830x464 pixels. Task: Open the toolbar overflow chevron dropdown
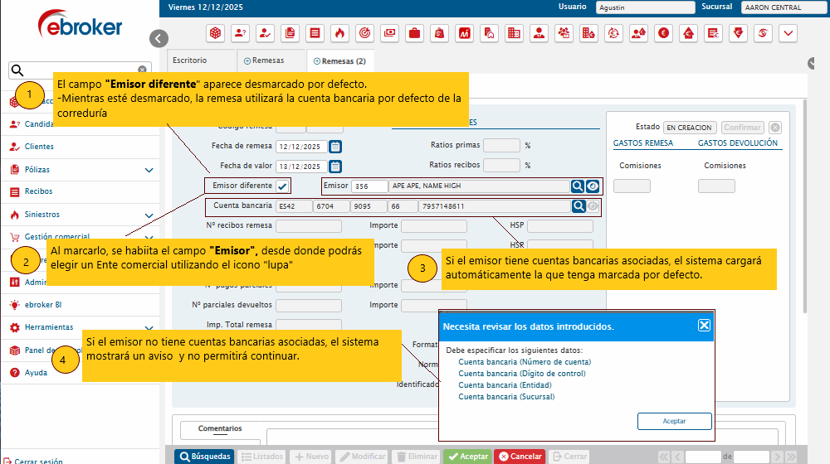788,33
